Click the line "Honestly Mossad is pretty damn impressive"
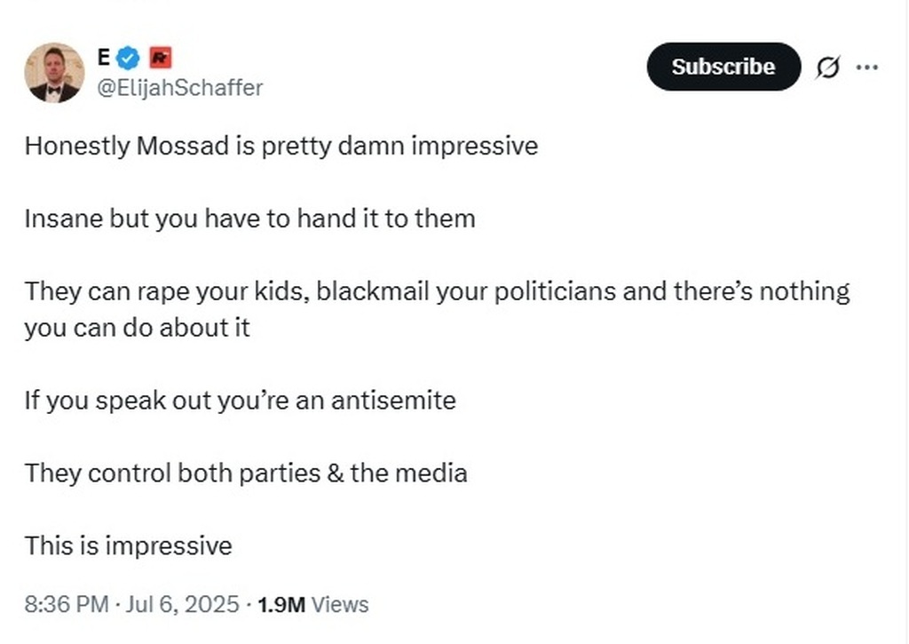Image resolution: width=909 pixels, height=644 pixels. 281,146
